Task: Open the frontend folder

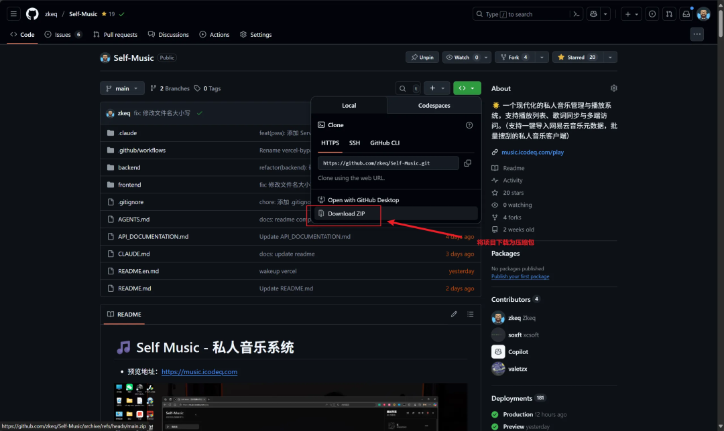Action: [x=129, y=185]
